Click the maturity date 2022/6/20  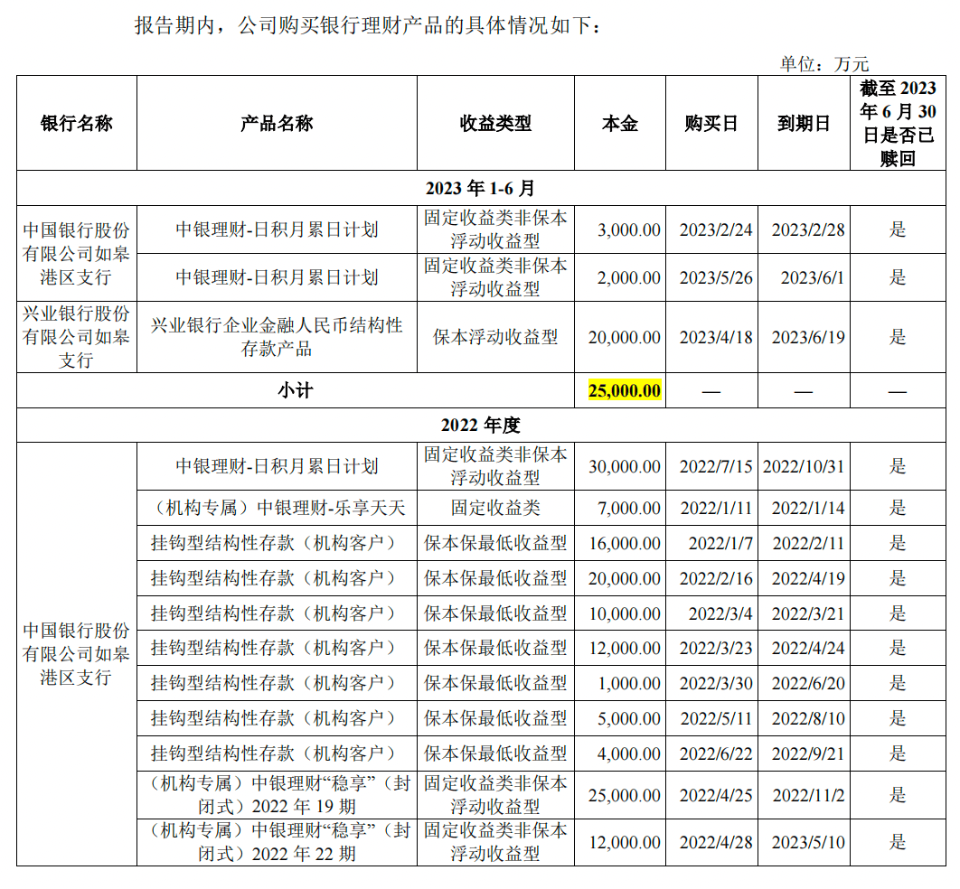808,683
